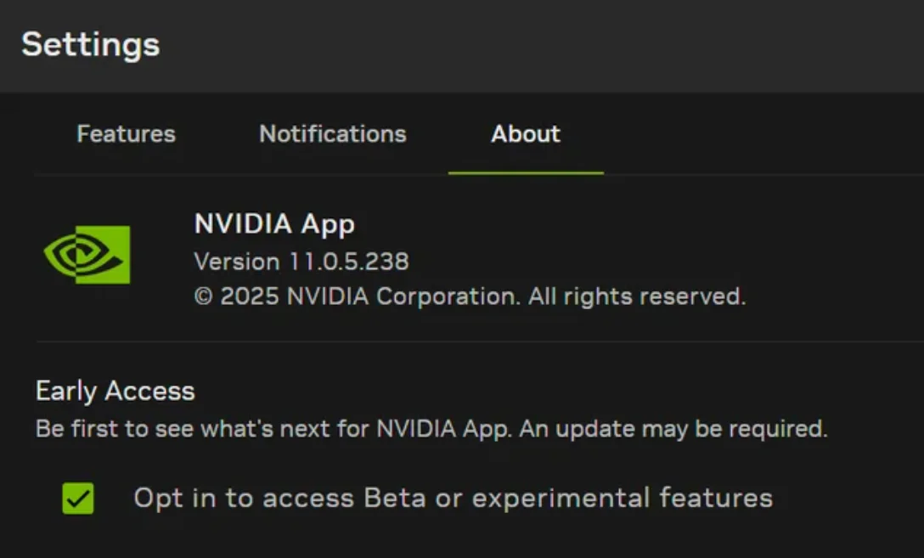The image size is (924, 558).
Task: Click the version number 11.0.5.238
Action: (348, 262)
